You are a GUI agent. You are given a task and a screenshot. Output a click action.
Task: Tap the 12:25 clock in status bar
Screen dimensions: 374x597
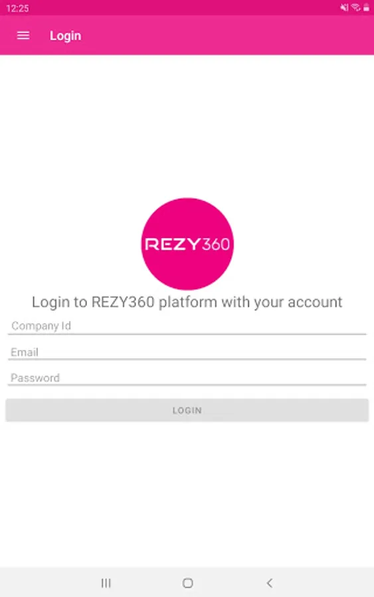(x=17, y=8)
